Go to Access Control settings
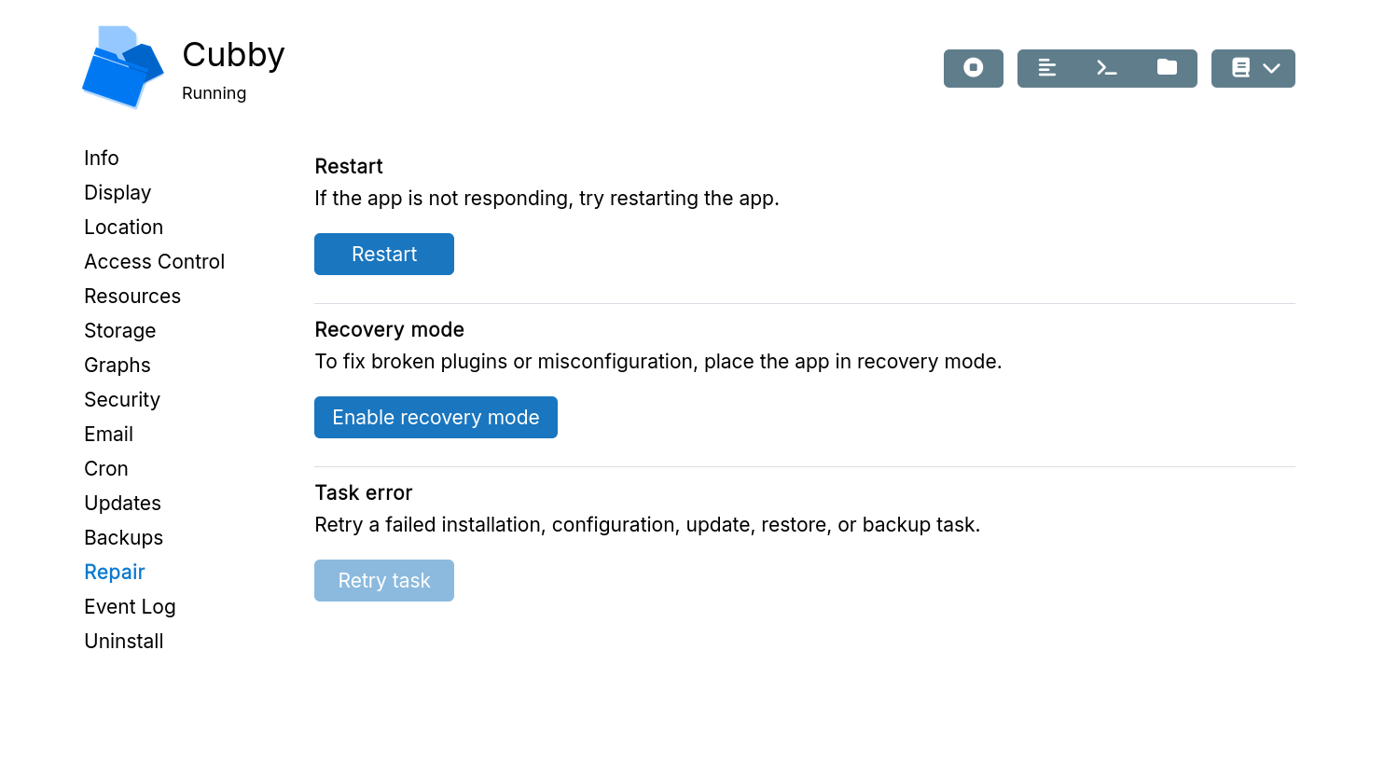 (154, 261)
